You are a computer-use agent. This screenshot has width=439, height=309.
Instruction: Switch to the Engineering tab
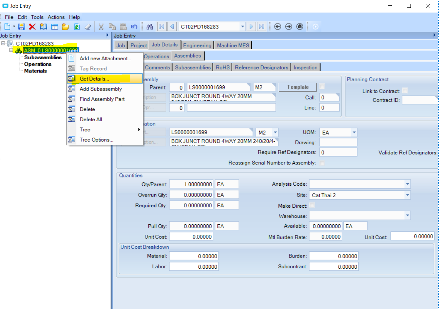pos(197,45)
